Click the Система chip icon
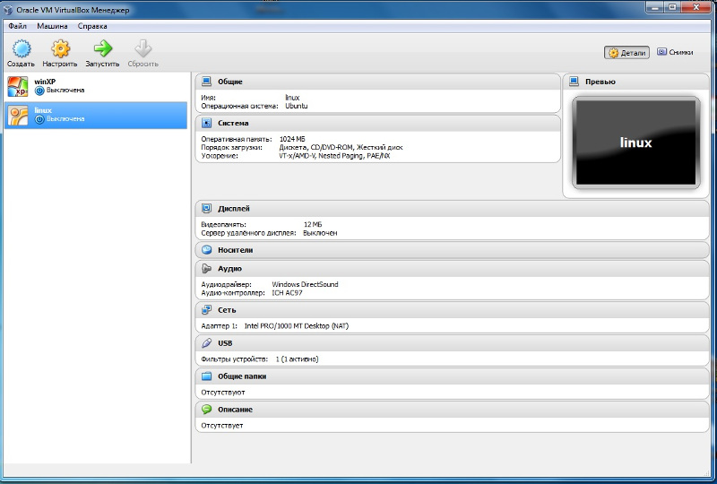 click(x=207, y=123)
